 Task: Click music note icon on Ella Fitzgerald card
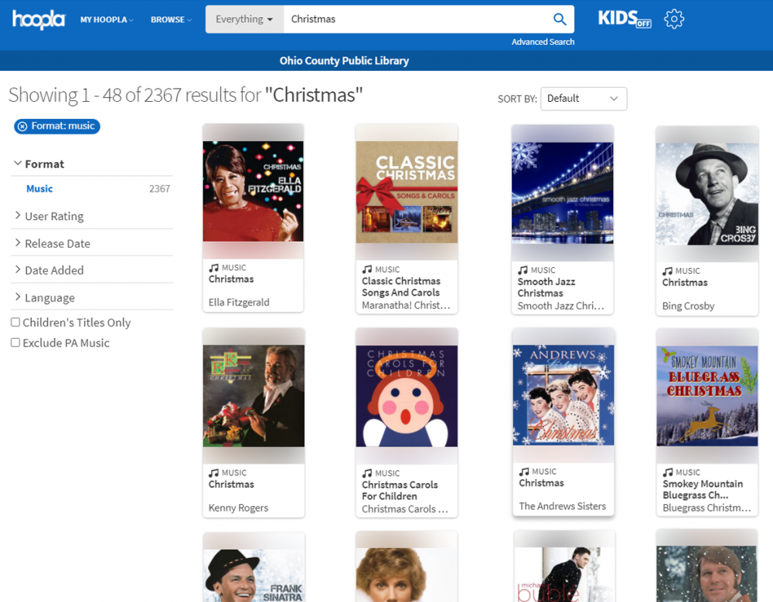coord(213,268)
